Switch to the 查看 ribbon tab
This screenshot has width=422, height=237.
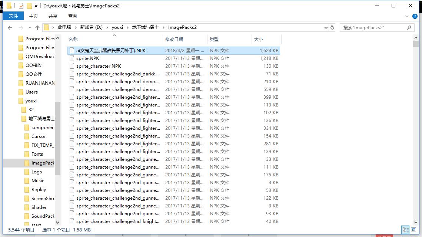(x=72, y=16)
